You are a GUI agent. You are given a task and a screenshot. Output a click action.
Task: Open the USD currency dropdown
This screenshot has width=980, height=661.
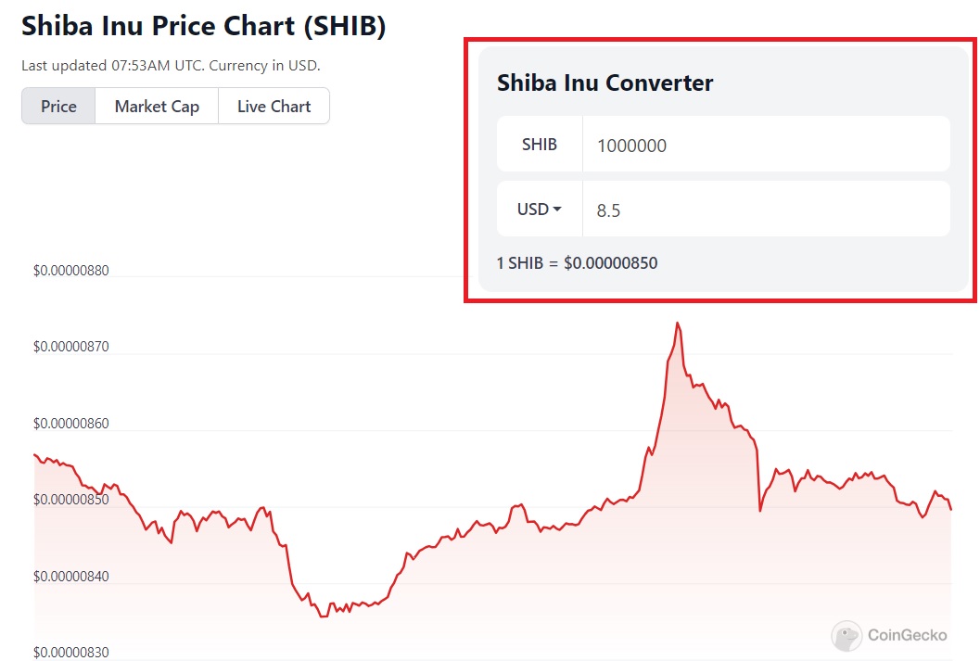pyautogui.click(x=539, y=209)
